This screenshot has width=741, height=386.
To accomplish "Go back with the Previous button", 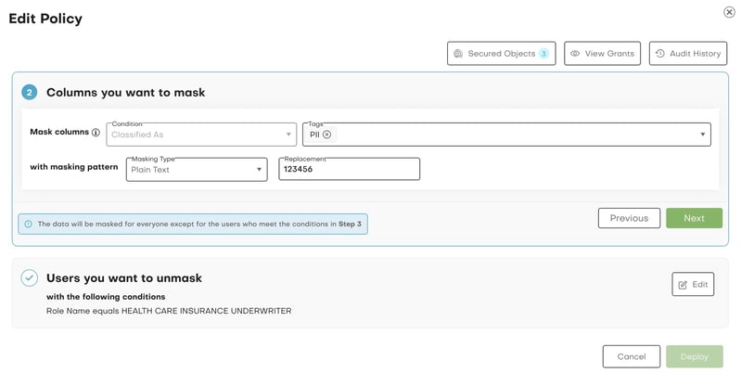I will pyautogui.click(x=629, y=218).
